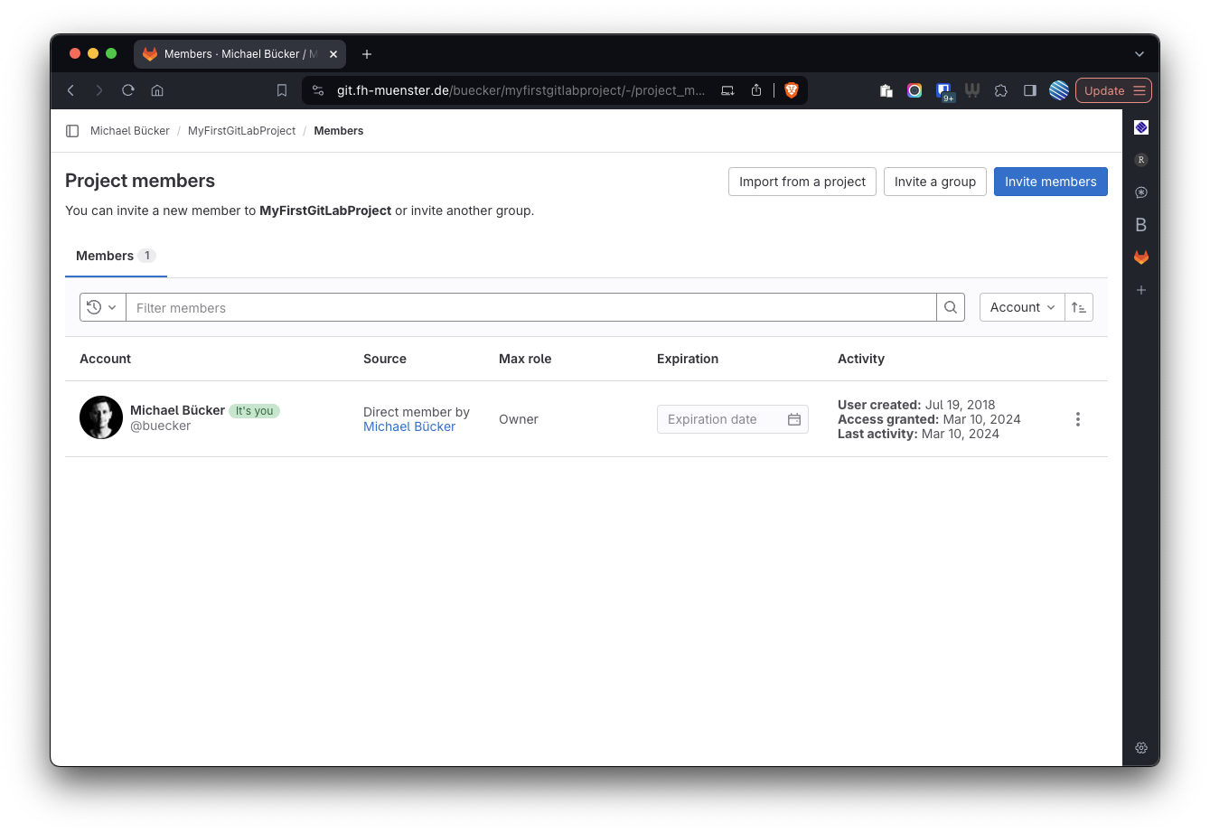Open a new browser tab
Screen dimensions: 1210x833
367,54
